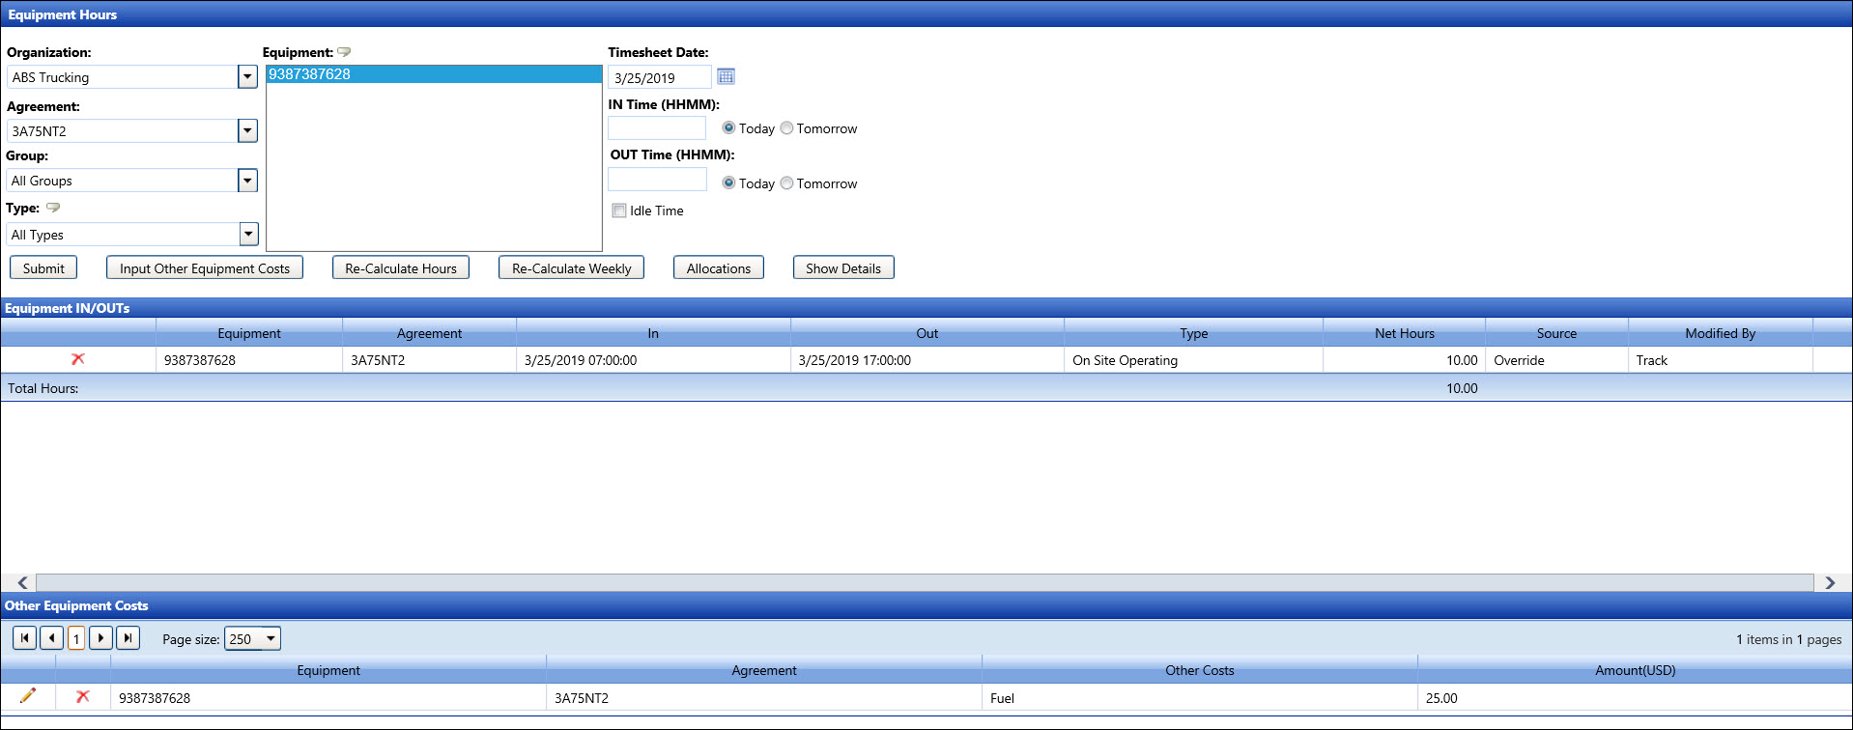Delete the Equipment IN/OUT row with red X

(78, 359)
